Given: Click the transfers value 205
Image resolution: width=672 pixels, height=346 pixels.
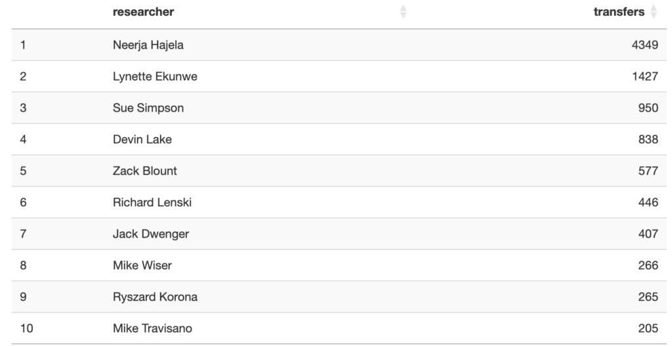Looking at the screenshot, I should coord(648,328).
